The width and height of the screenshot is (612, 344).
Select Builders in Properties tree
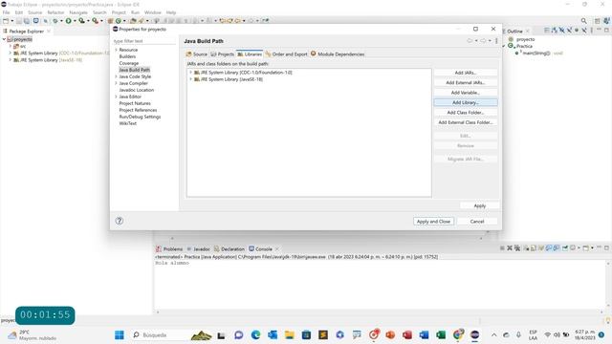click(x=127, y=56)
